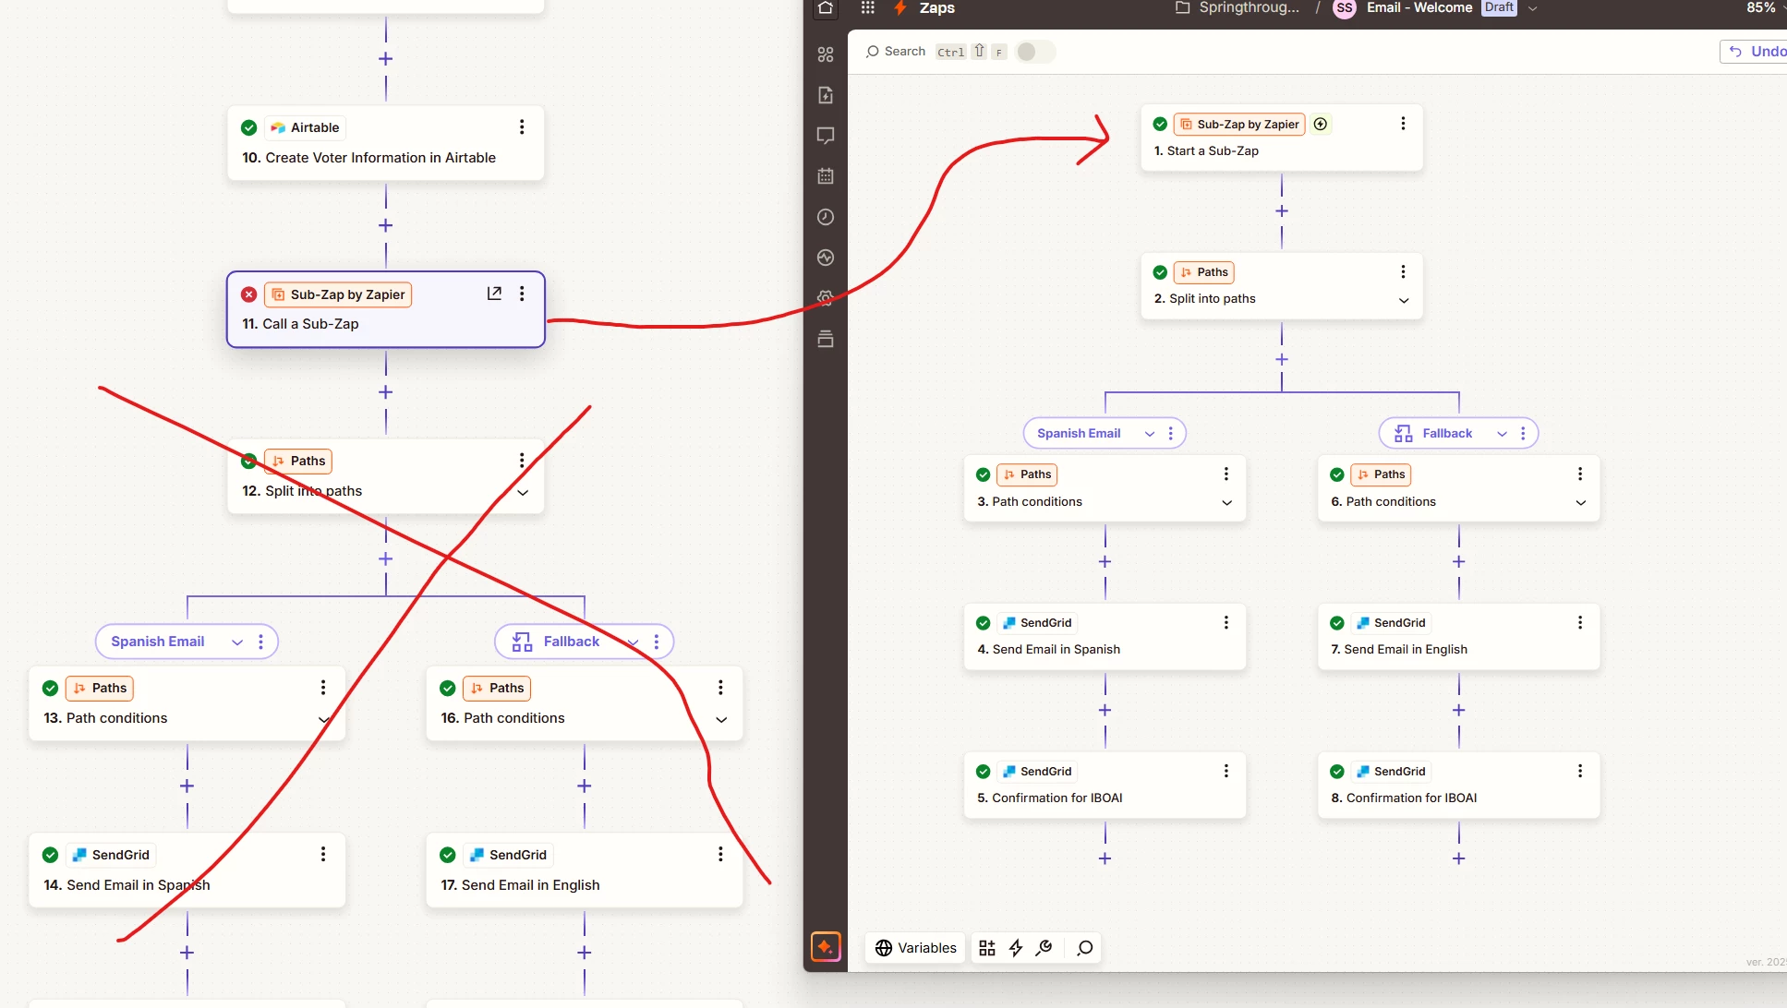Screen dimensions: 1787x1008
Task: Select step 1. Start a Sub-Zap
Action: point(1282,138)
